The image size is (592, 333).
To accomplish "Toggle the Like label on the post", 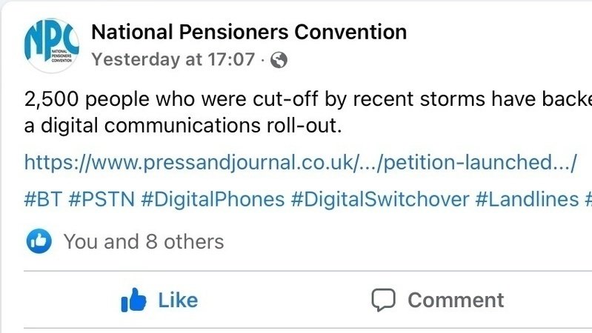I will point(178,300).
